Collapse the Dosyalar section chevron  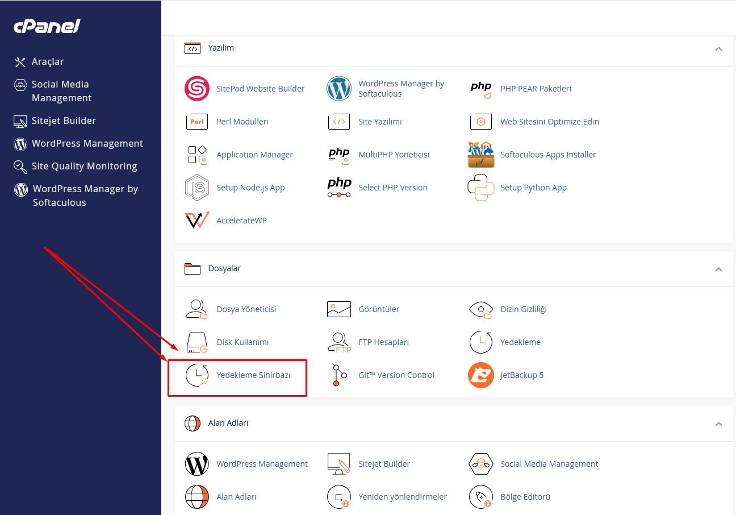tap(718, 269)
